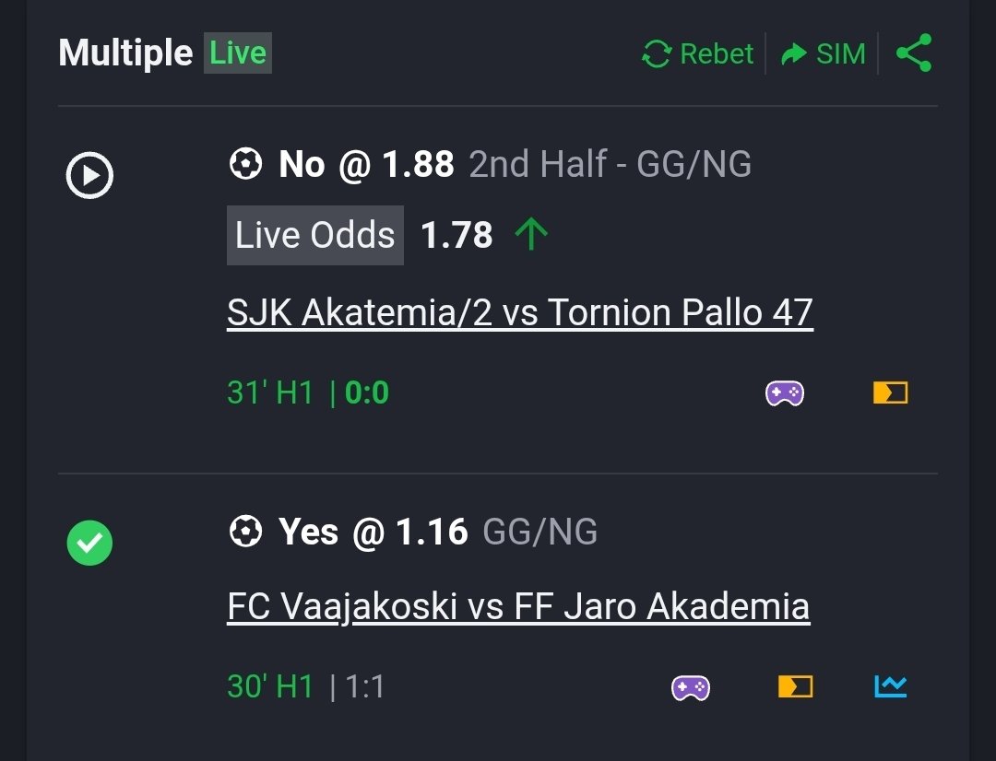The width and height of the screenshot is (996, 761).
Task: Select the green Live badge
Action: (238, 53)
